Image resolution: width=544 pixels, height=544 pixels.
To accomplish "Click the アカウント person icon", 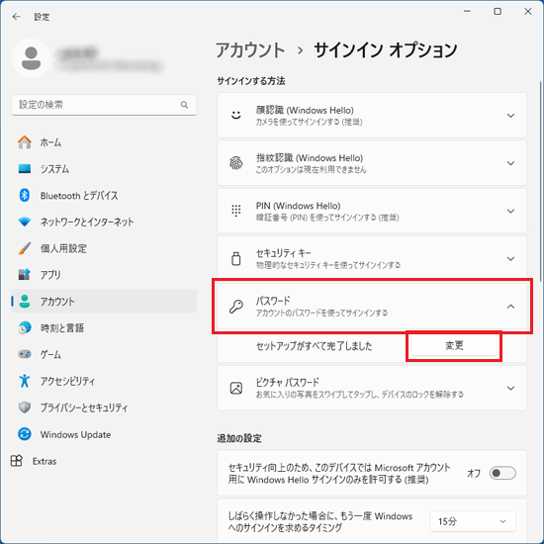I will tap(25, 301).
